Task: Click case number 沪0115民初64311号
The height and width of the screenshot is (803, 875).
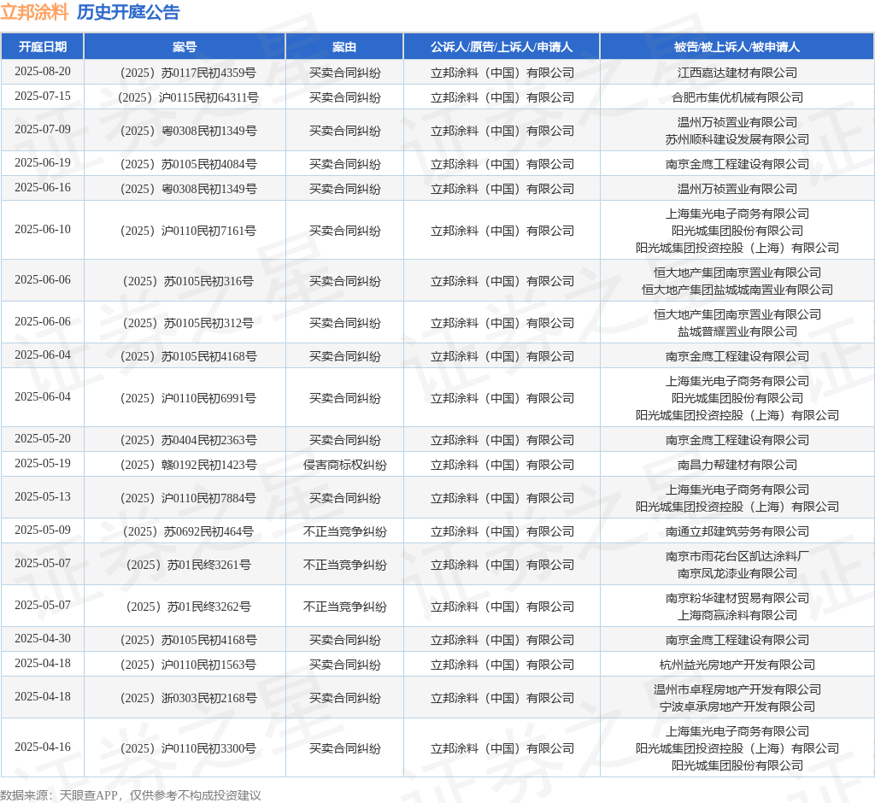Action: [x=188, y=97]
